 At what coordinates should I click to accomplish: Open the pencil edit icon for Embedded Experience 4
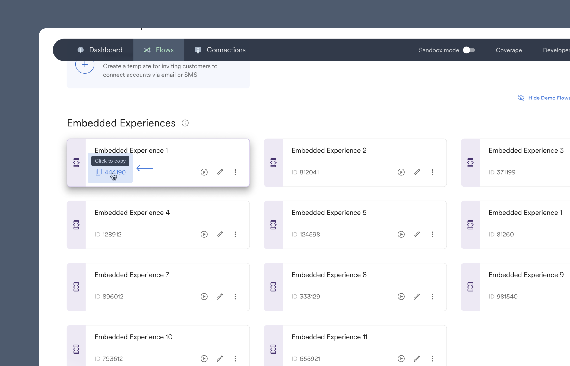220,234
